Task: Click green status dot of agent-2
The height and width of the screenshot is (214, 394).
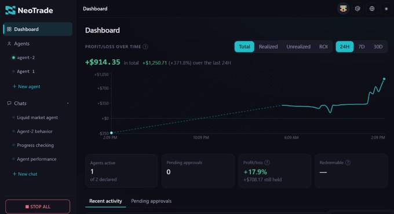Action: tap(13, 57)
